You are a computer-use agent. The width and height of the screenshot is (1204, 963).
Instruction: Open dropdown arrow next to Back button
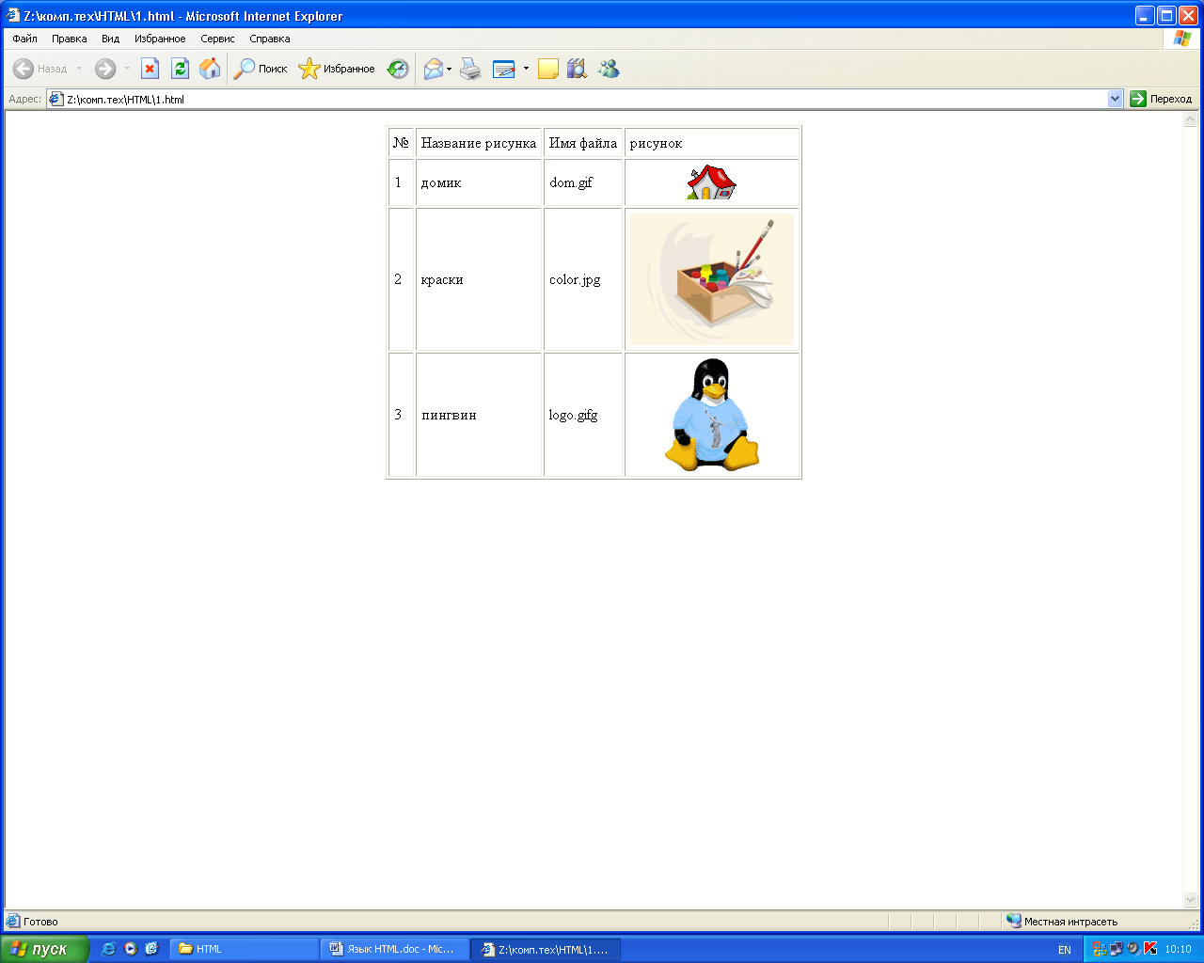point(79,69)
